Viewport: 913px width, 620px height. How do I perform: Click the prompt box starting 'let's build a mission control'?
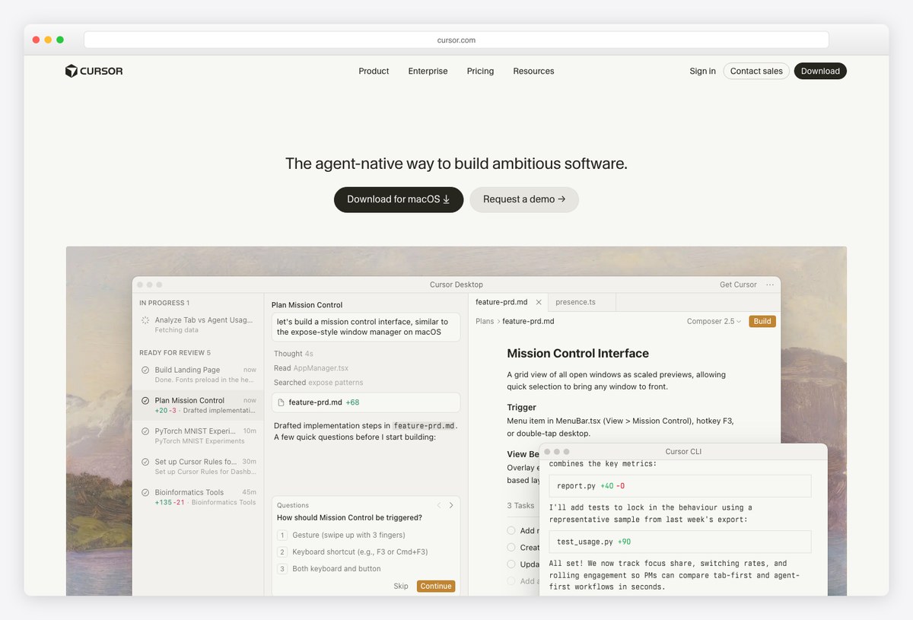tap(366, 327)
